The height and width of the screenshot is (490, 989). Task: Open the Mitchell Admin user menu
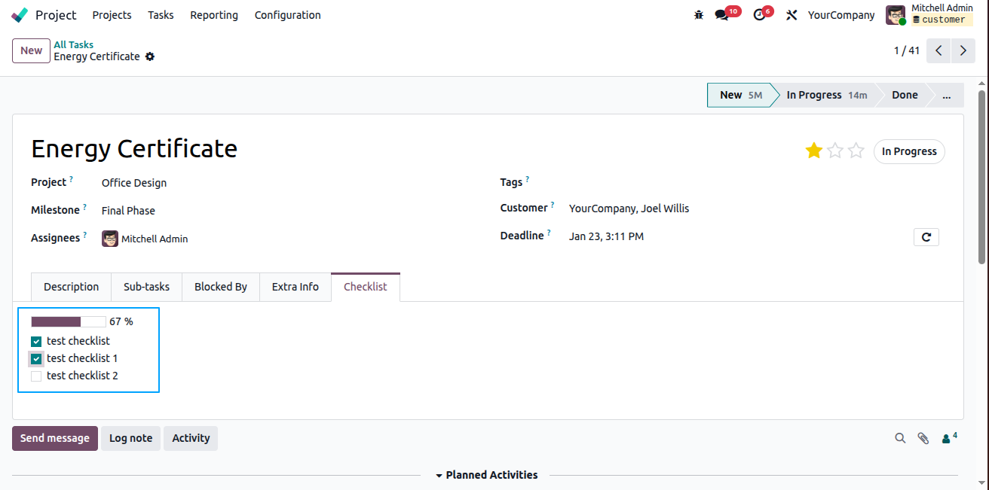click(929, 15)
